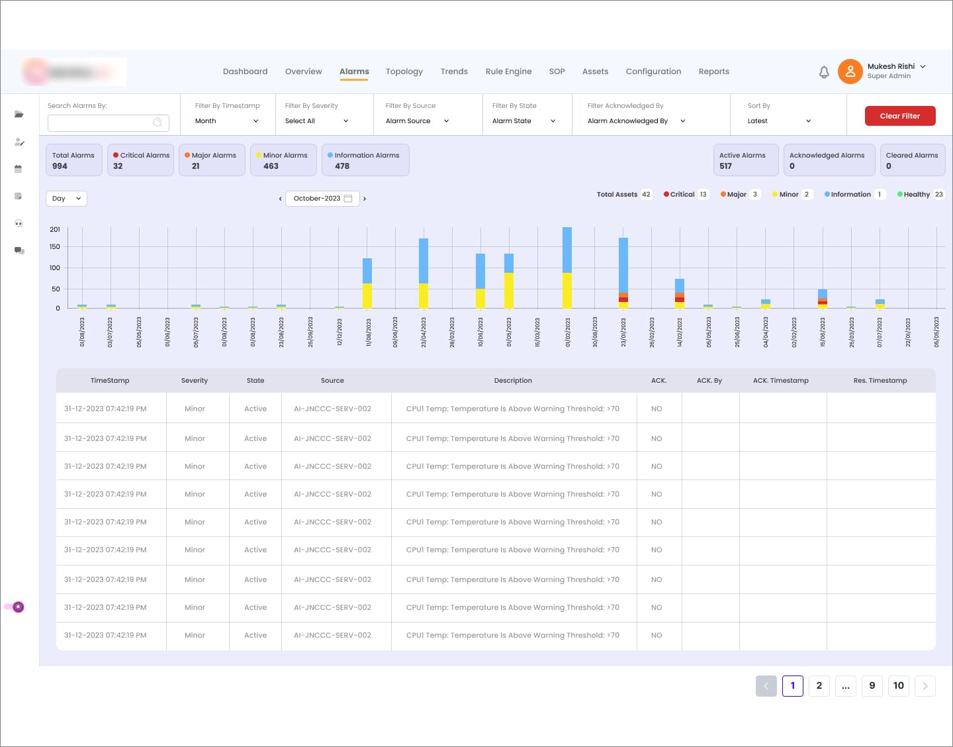
Task: Toggle Information Alarms filter card
Action: pos(365,160)
